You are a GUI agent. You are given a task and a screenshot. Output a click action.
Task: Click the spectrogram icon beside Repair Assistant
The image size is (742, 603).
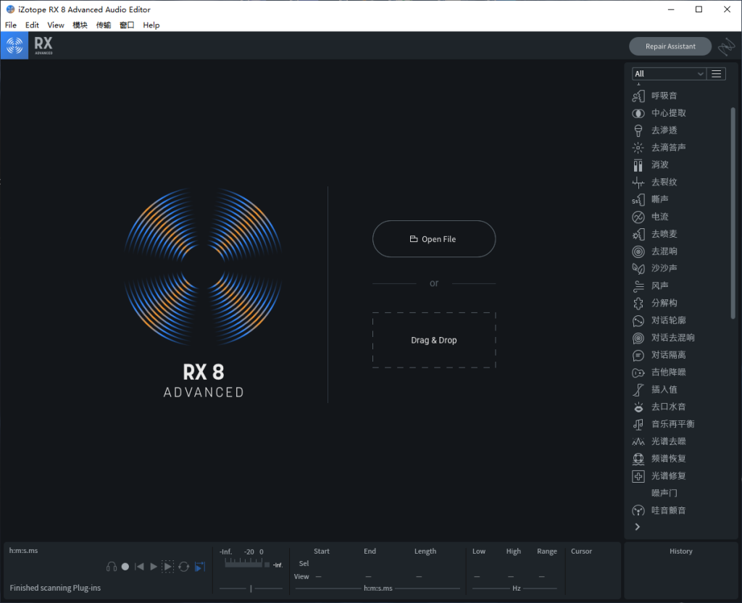coord(726,46)
